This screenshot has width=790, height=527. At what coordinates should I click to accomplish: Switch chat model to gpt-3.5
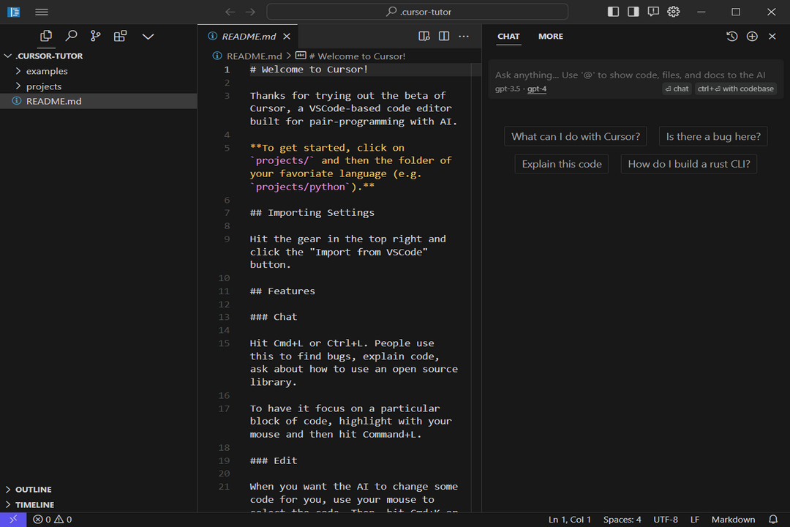coord(507,89)
